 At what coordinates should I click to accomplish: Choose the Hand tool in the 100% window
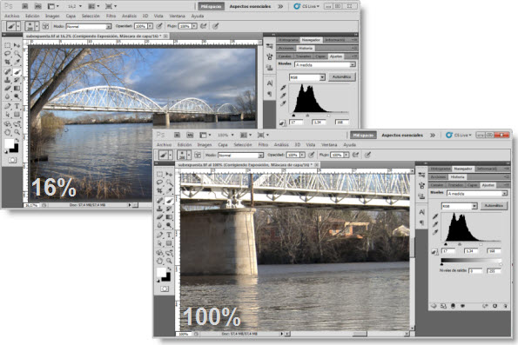pos(159,261)
